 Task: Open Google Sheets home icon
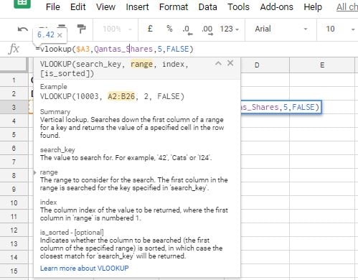(22, 4)
